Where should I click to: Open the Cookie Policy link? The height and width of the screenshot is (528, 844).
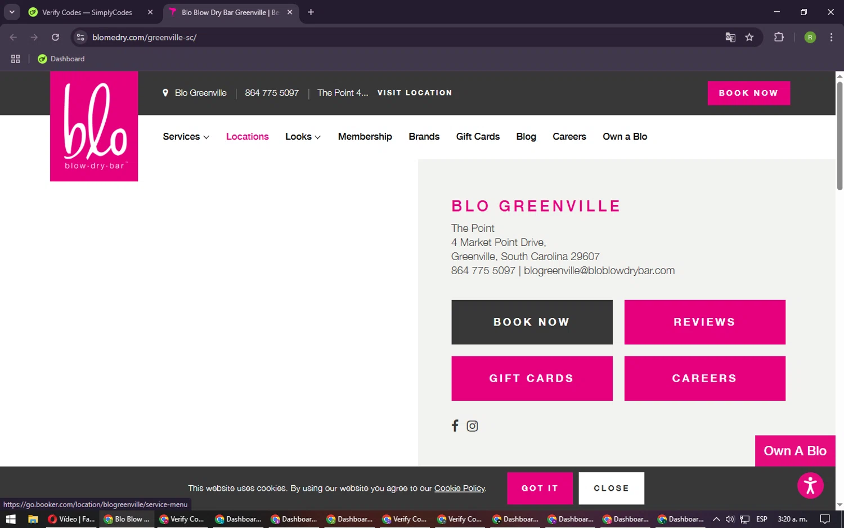[459, 488]
